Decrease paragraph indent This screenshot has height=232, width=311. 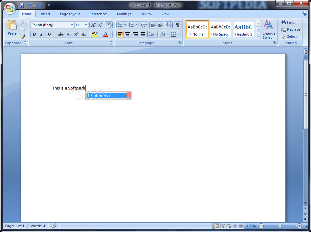pyautogui.click(x=153, y=25)
